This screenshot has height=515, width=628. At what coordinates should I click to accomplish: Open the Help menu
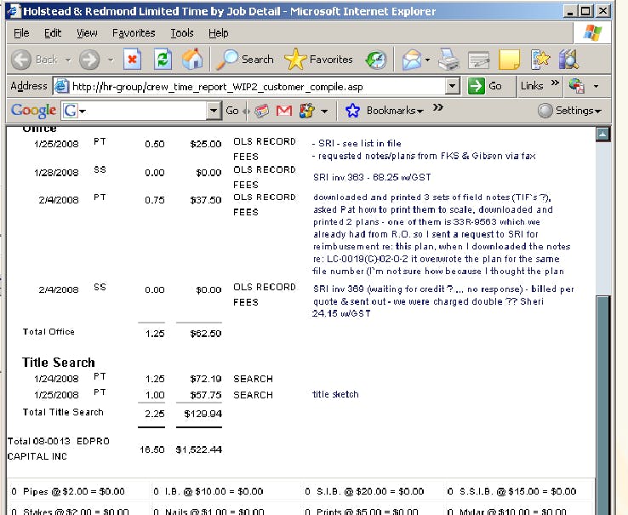219,33
